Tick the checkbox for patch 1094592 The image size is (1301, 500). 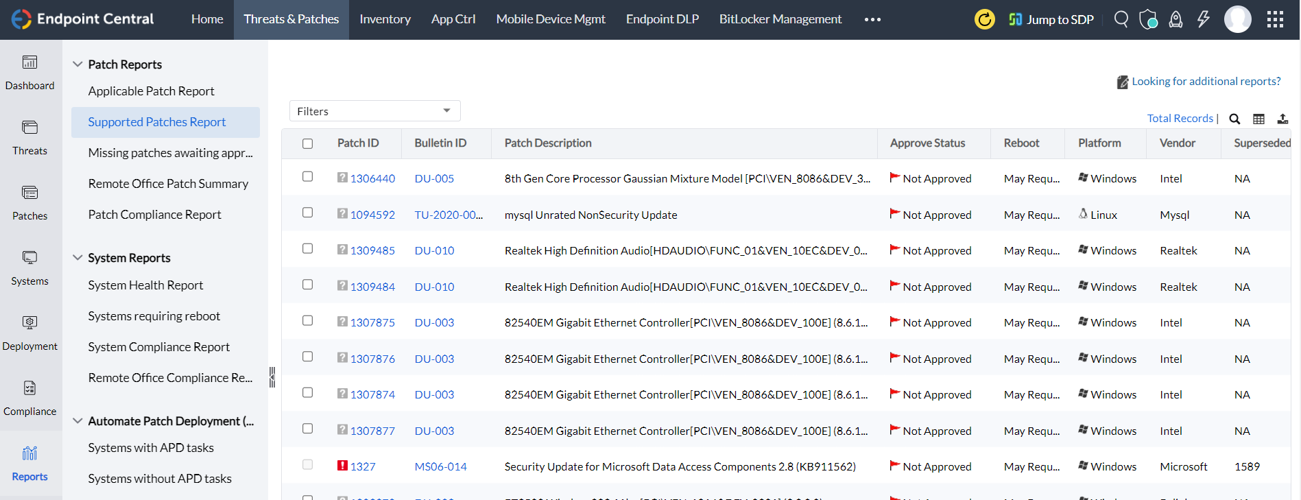pos(307,213)
